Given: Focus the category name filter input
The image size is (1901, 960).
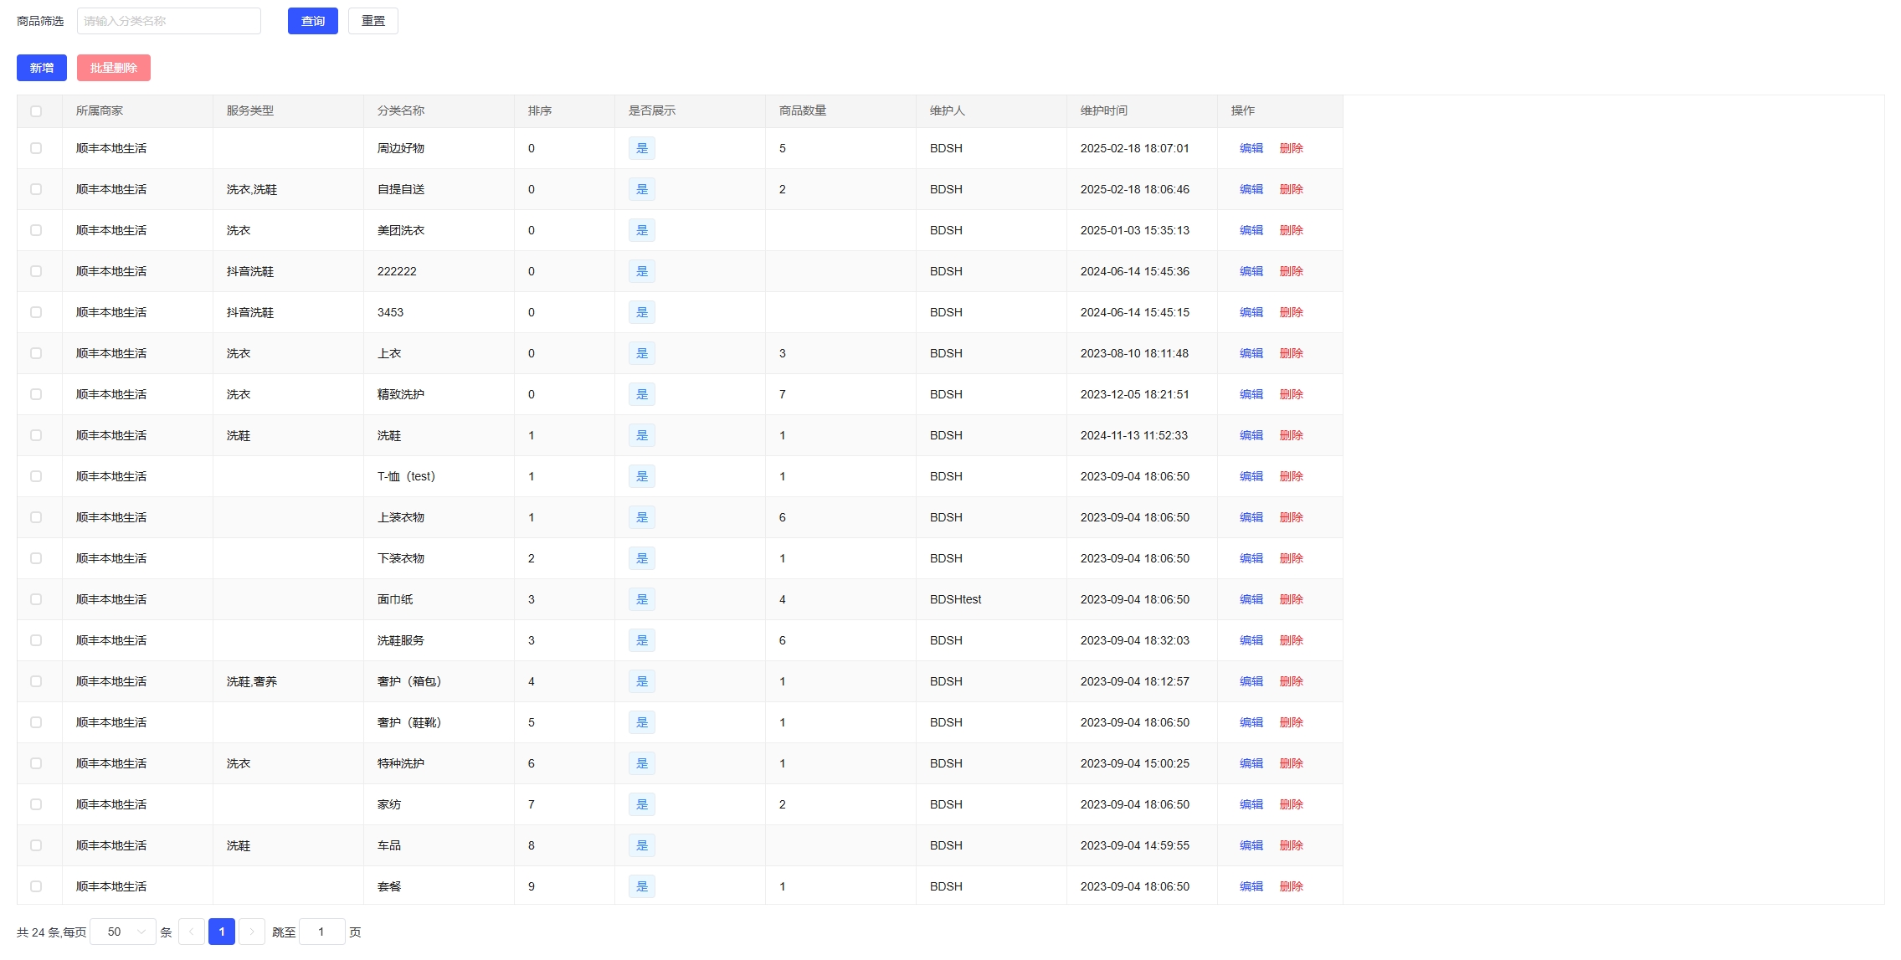Looking at the screenshot, I should [168, 21].
